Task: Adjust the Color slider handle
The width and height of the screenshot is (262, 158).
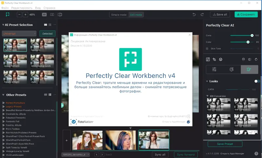Action: point(248,42)
